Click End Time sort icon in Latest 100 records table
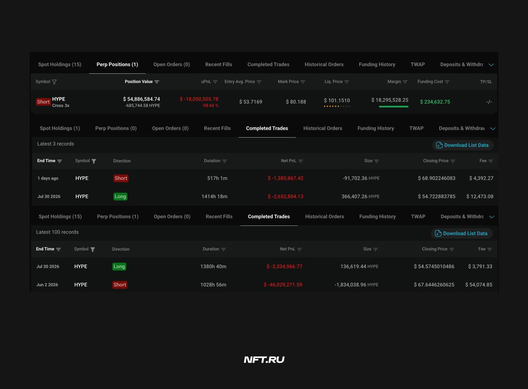 coord(58,249)
